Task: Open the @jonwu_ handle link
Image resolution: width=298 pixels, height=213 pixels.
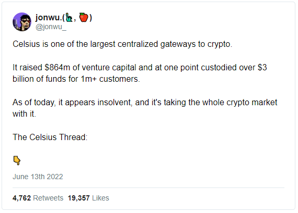Action: 51,27
